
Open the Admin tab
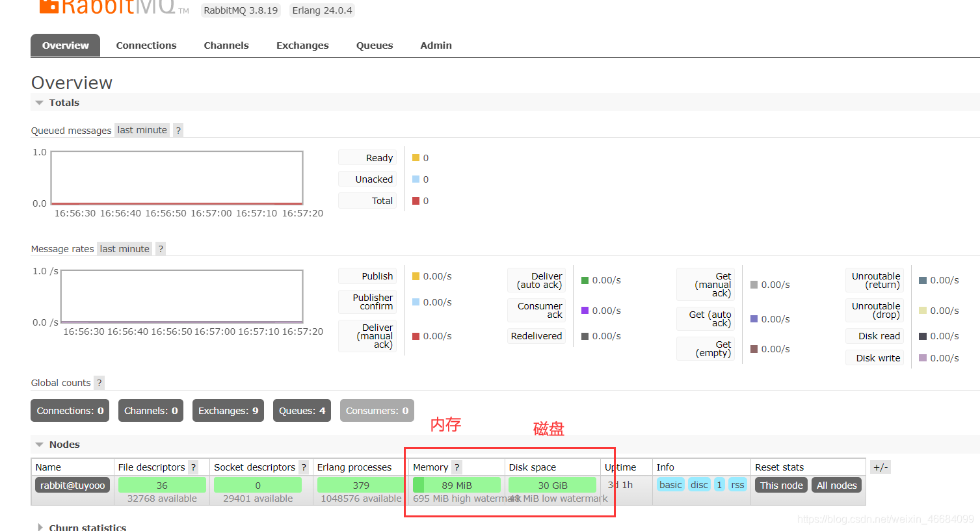[436, 45]
